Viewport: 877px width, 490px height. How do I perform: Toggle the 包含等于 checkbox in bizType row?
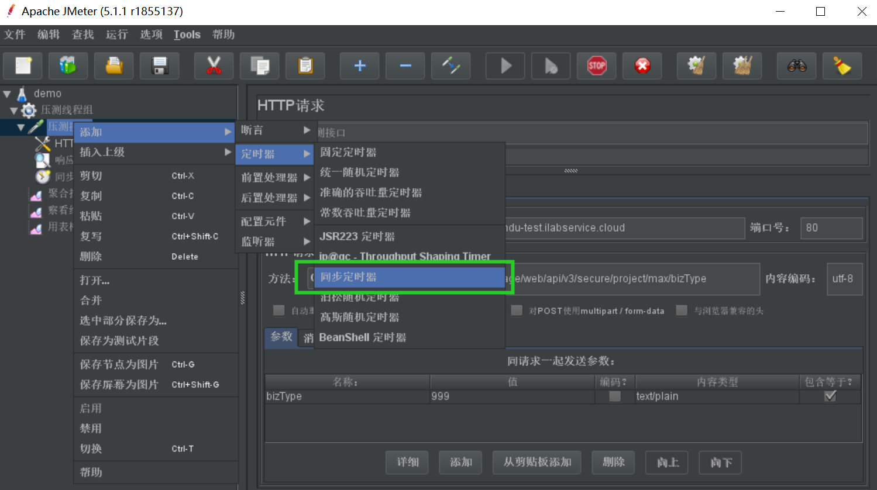click(830, 396)
